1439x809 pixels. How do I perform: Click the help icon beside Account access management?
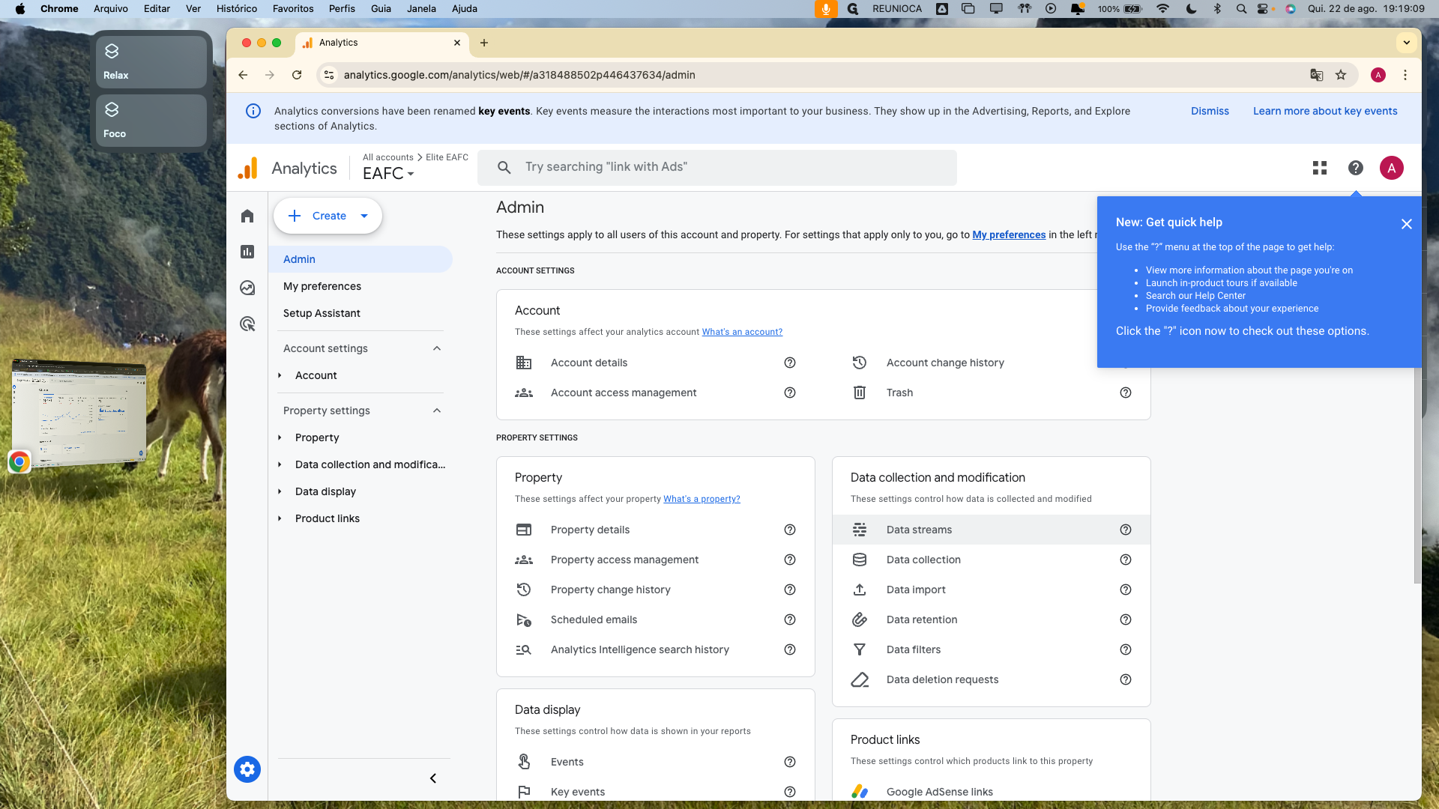(790, 393)
